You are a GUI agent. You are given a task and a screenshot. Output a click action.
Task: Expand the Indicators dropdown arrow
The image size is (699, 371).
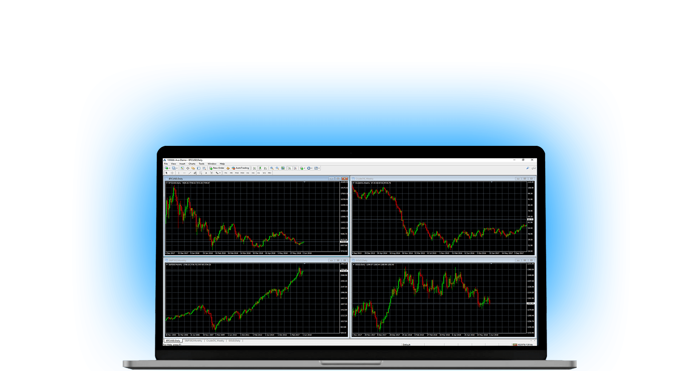click(x=305, y=168)
